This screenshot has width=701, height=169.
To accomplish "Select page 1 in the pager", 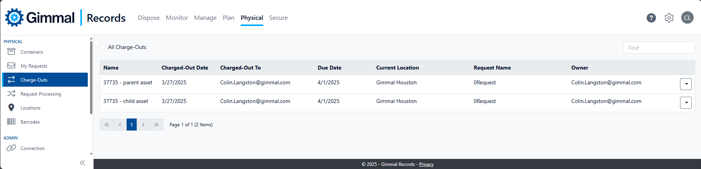I will tap(132, 125).
